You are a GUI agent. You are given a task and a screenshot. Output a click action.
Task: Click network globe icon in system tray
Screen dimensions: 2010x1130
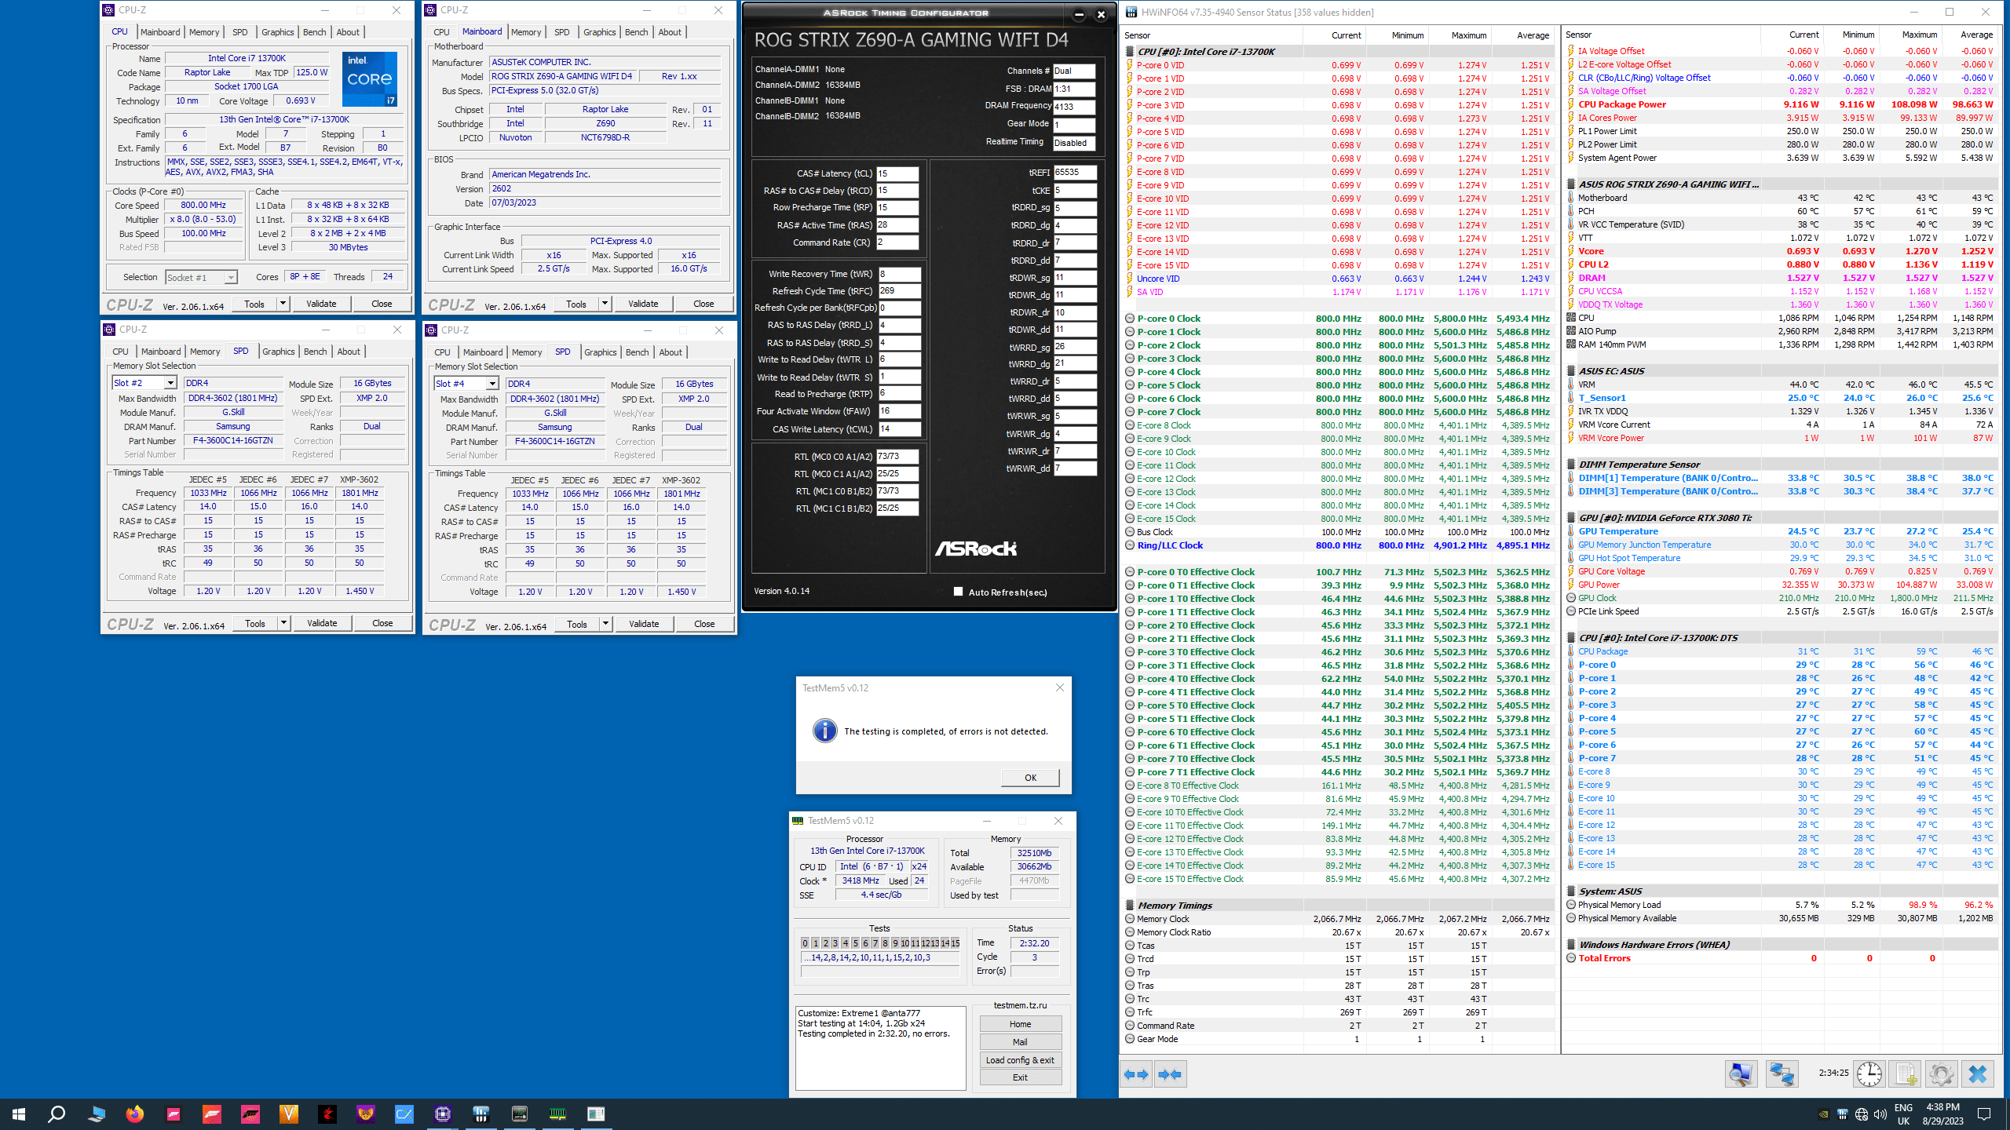pos(1862,1114)
